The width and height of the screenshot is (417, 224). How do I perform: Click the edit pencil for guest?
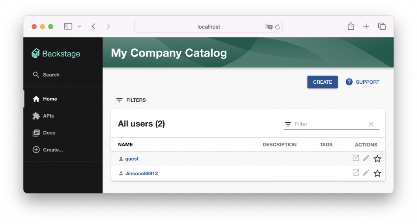pyautogui.click(x=366, y=158)
